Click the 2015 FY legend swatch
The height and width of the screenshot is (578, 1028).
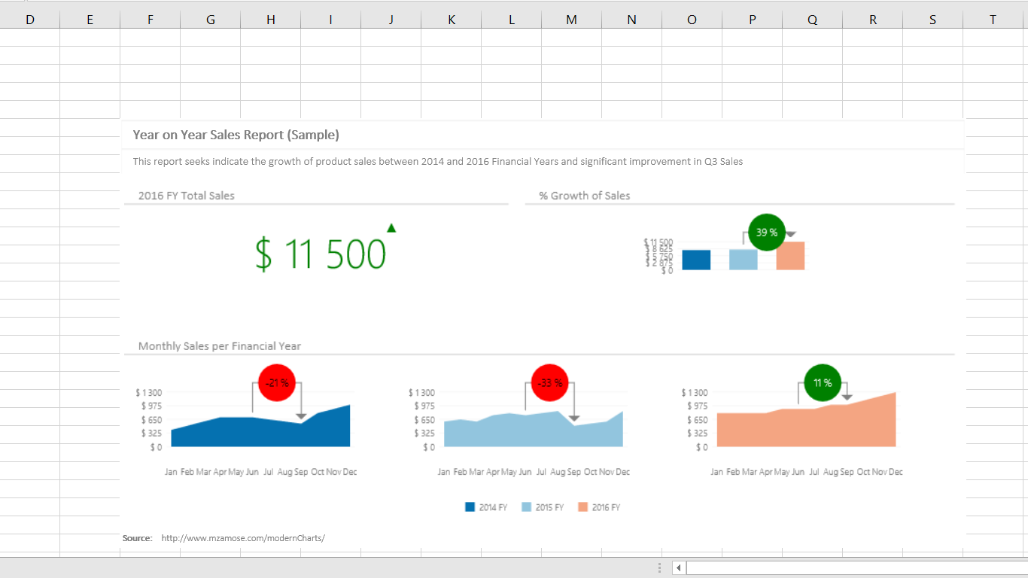tap(527, 507)
